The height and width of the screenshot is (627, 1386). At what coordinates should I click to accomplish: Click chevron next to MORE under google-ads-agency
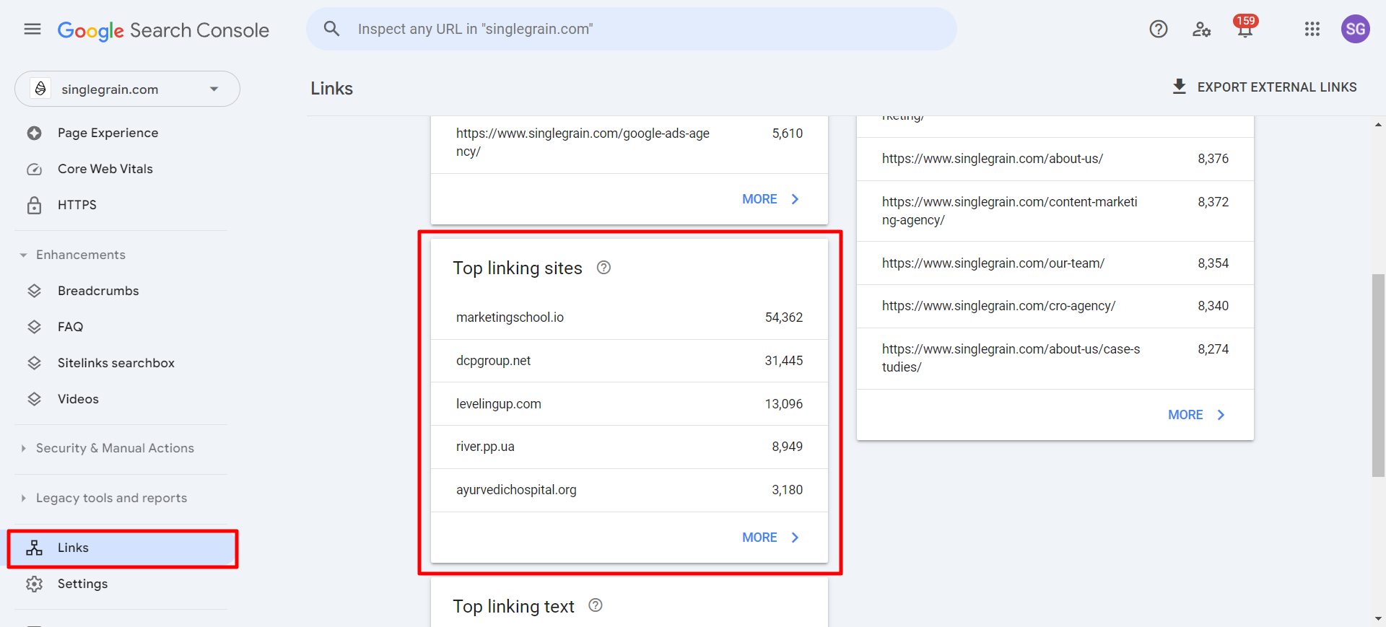click(795, 199)
